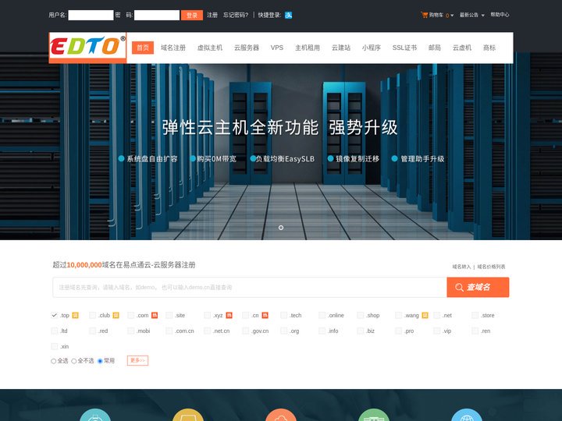
Task: Open the 域名价格列表 link
Action: click(491, 267)
